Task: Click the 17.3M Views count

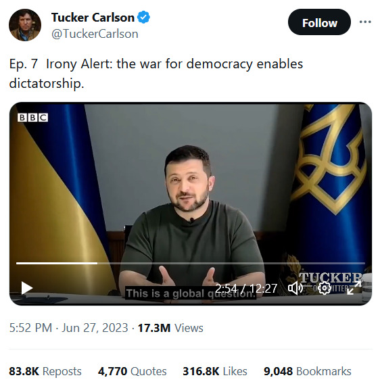Action: [x=170, y=328]
